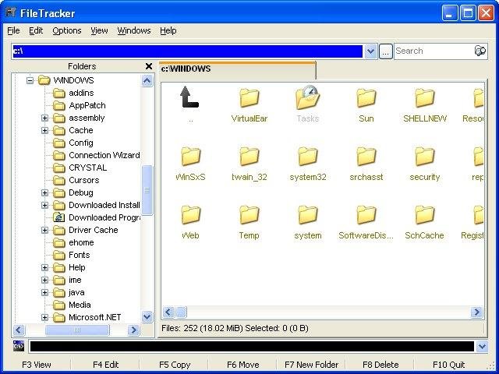The width and height of the screenshot is (499, 374).
Task: Open the View menu
Action: pos(99,30)
